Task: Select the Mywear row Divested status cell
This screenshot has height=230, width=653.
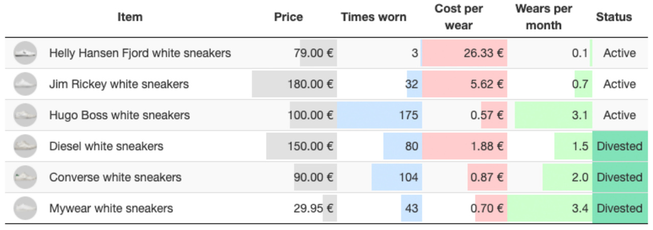Action: pyautogui.click(x=620, y=208)
